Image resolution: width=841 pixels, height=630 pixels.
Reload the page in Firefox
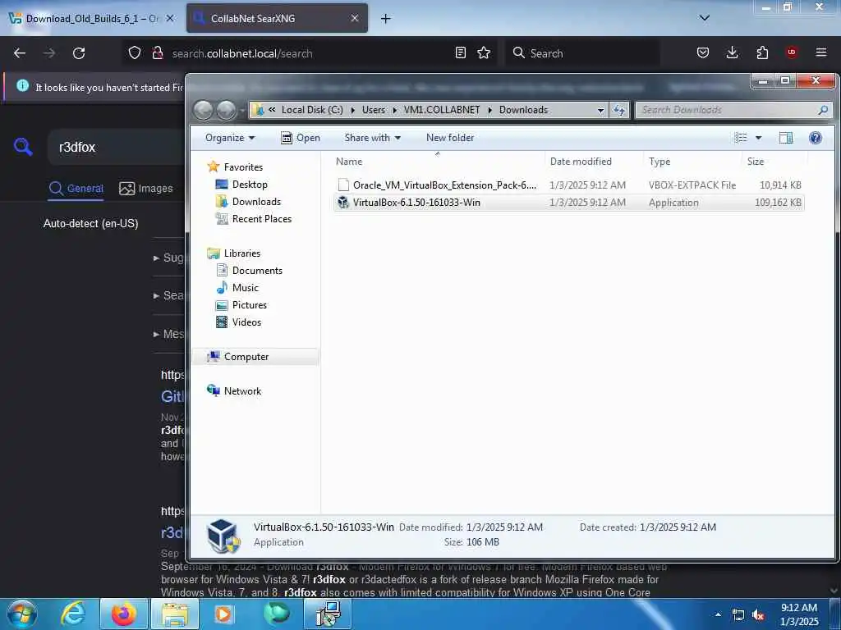(x=79, y=53)
